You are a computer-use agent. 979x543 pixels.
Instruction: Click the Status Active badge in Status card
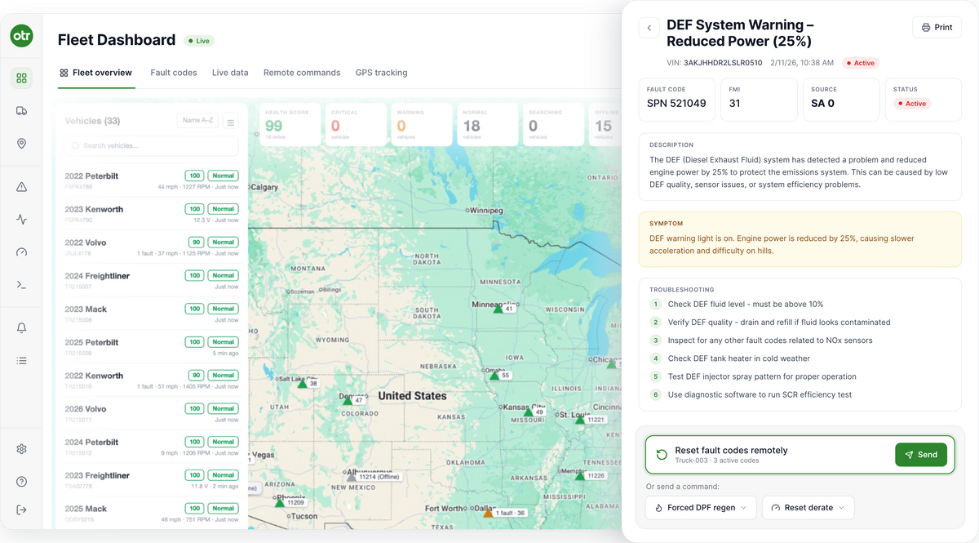pyautogui.click(x=912, y=104)
